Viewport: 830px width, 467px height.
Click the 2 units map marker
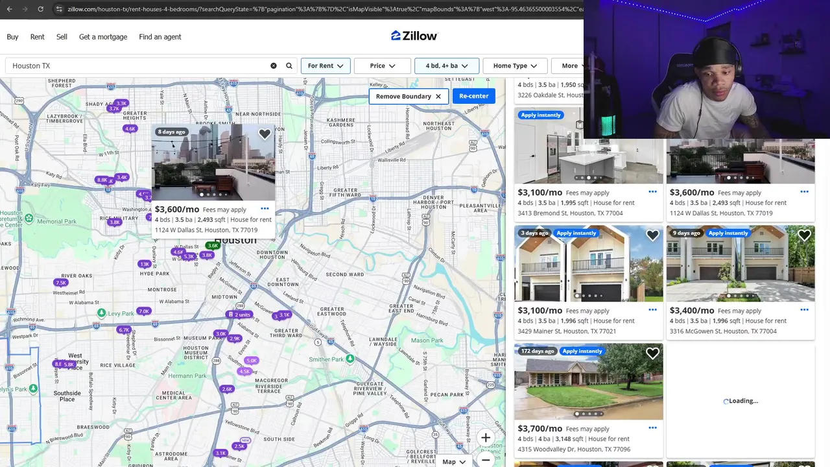(239, 315)
